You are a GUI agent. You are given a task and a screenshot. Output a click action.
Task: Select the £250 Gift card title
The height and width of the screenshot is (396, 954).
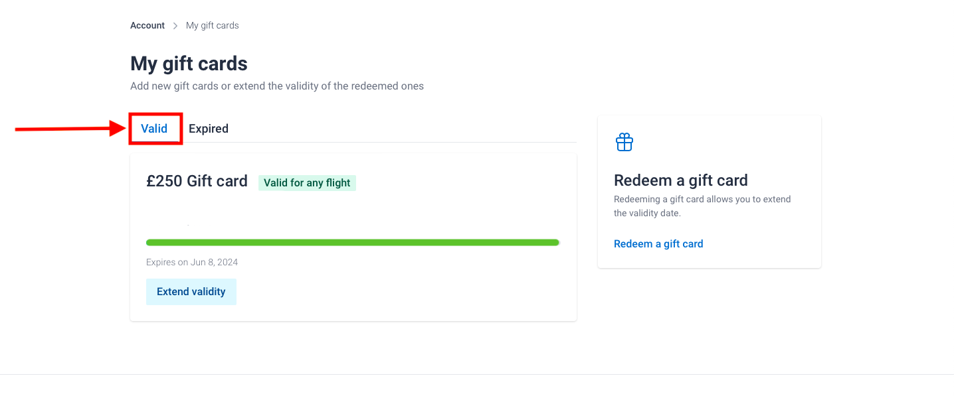point(197,181)
